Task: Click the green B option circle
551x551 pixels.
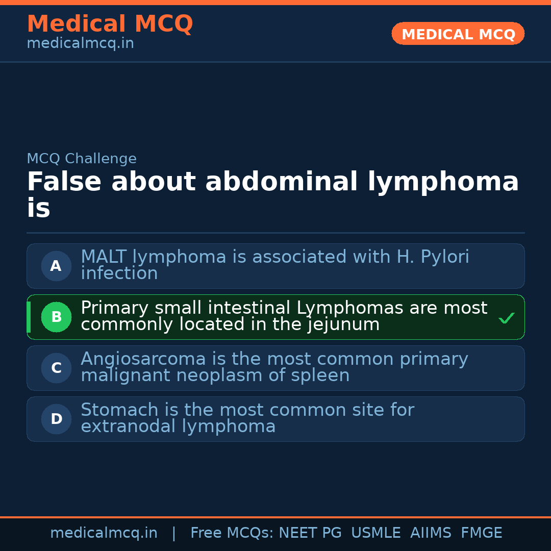Action: tap(56, 317)
